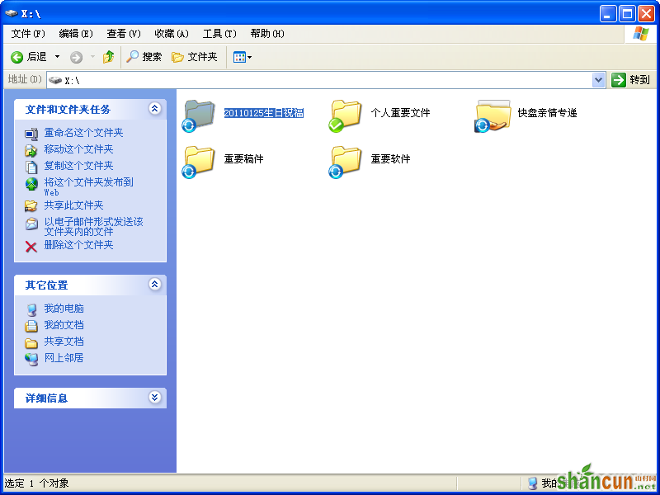Viewport: 660px width, 495px height.
Task: Close the X:\ window
Action: coord(646,13)
